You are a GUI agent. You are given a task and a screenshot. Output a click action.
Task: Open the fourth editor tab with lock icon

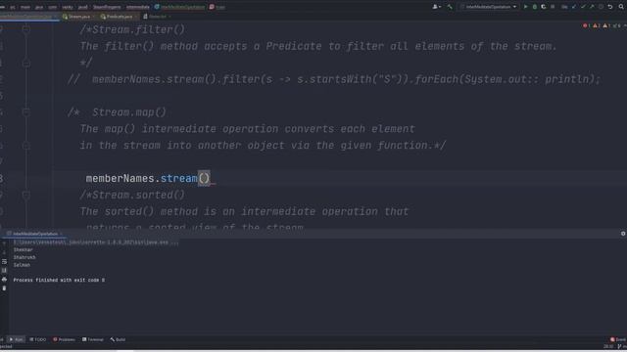coord(157,17)
